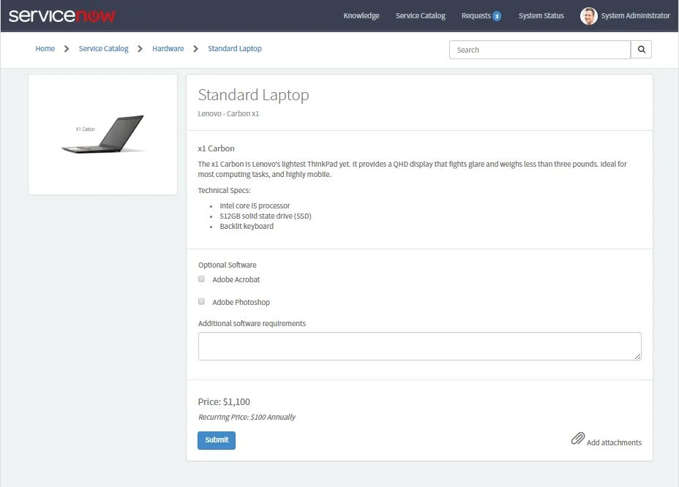Open the System Administrator profile avatar
This screenshot has width=679, height=487.
coord(588,15)
